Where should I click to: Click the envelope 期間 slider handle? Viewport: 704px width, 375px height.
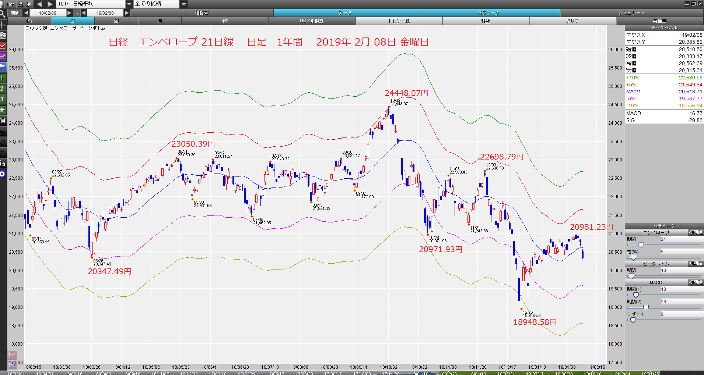point(641,245)
